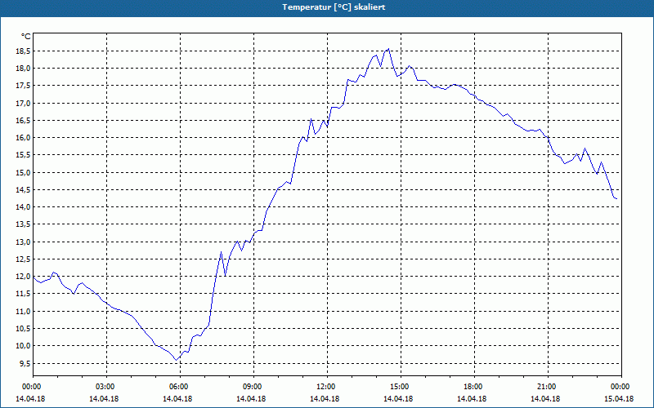Click the 14.04.18 date under 21:00
This screenshot has width=654, height=408.
pos(545,398)
